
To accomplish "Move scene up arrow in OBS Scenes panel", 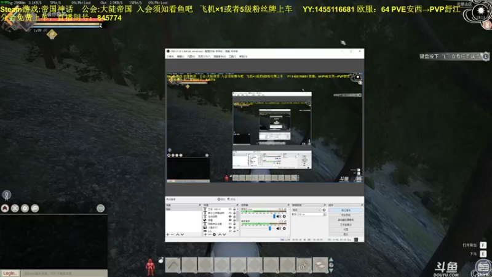I will (x=178, y=235).
